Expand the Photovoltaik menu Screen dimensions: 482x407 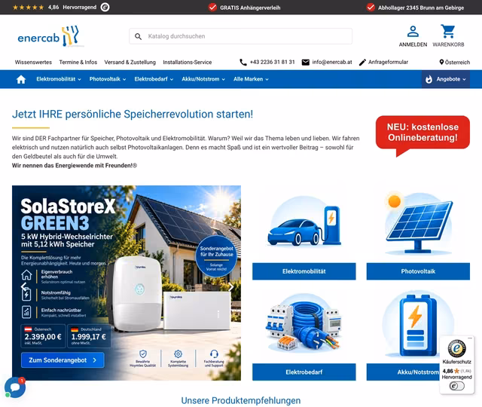(x=108, y=79)
